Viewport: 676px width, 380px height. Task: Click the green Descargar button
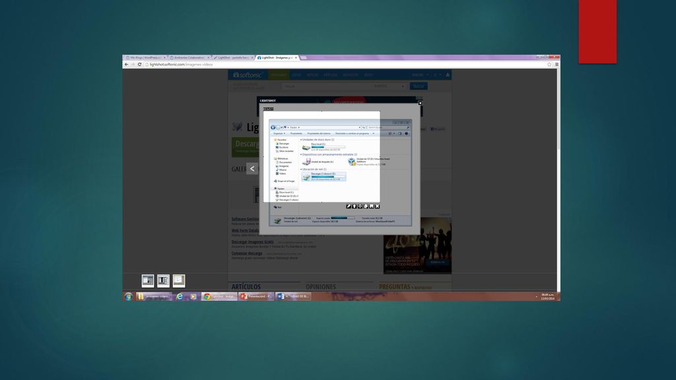pos(245,147)
